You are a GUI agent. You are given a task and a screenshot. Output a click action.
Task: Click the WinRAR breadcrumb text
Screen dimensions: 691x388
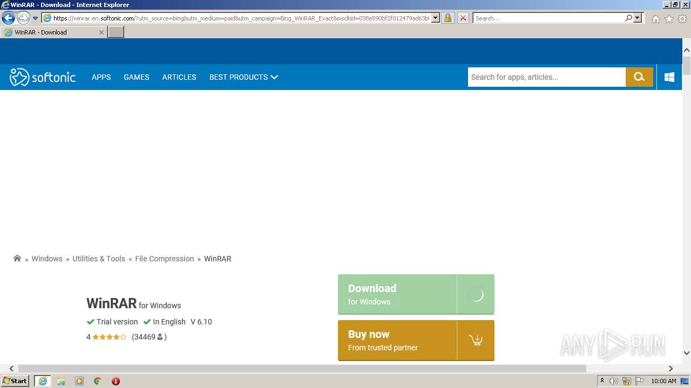point(218,259)
